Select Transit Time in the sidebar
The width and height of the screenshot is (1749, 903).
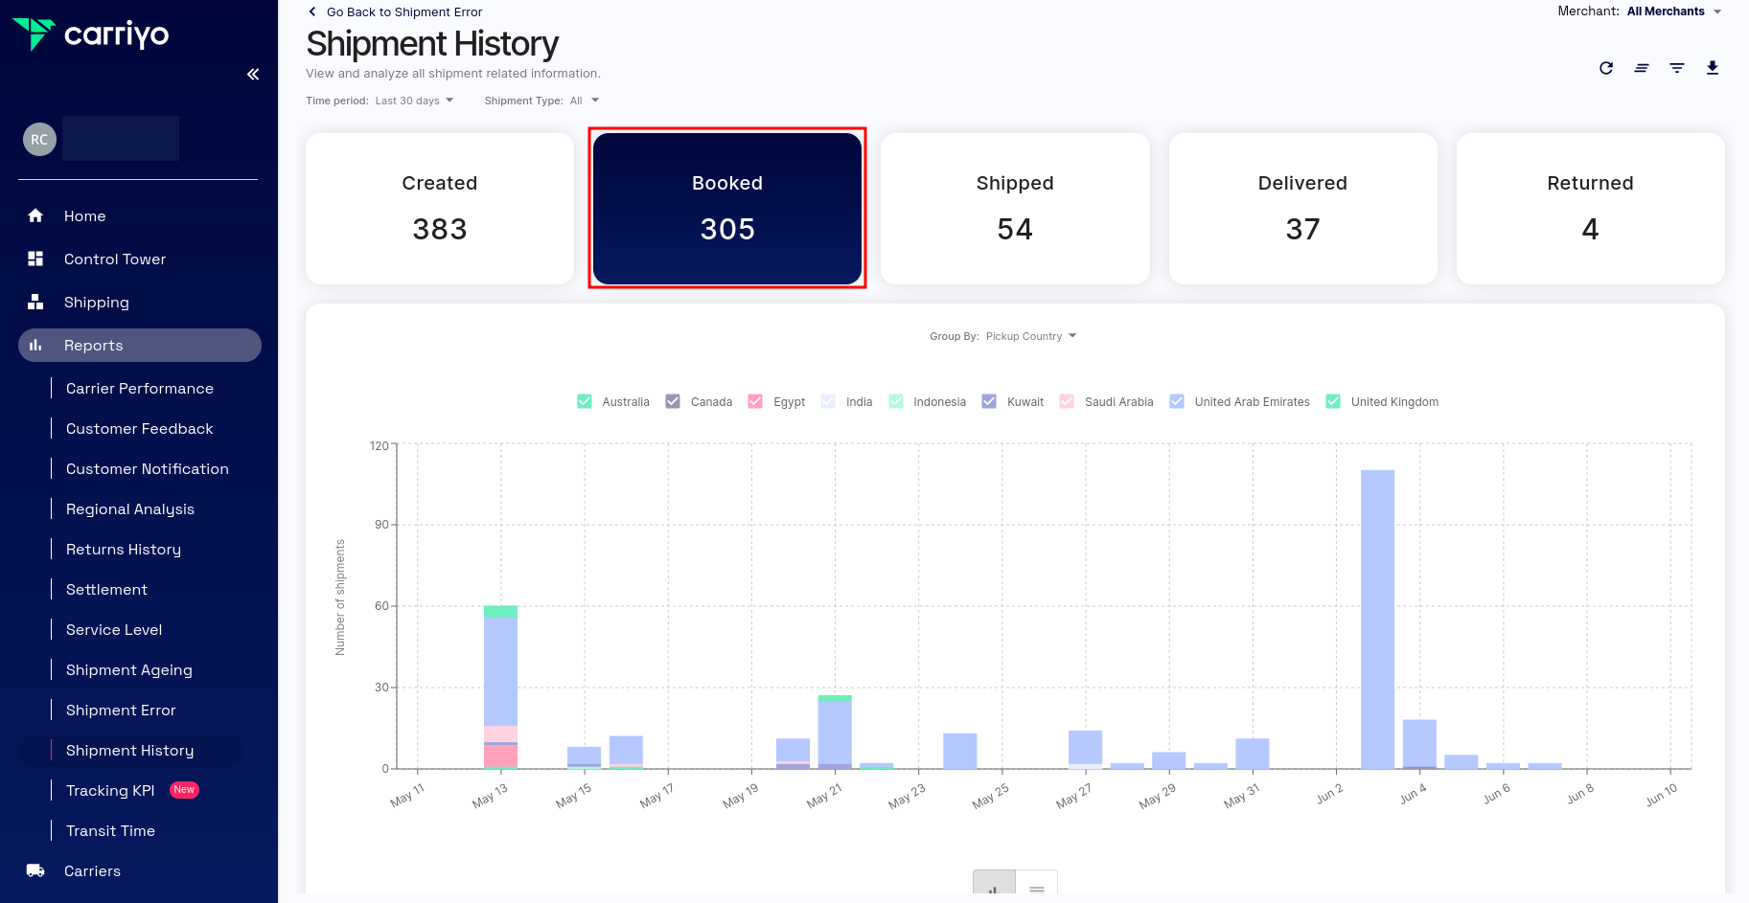pos(110,831)
